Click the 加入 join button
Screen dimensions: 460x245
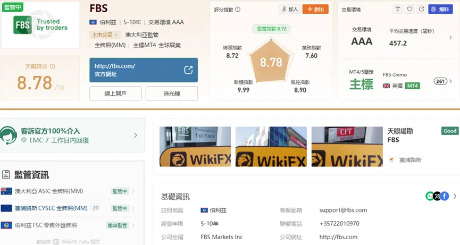(x=290, y=9)
